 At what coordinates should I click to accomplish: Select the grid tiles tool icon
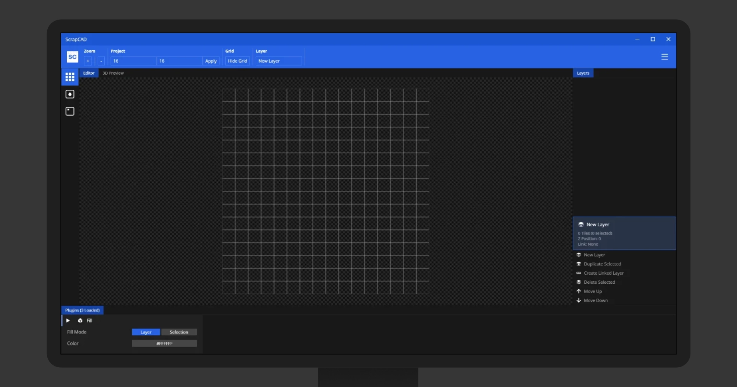(x=70, y=77)
